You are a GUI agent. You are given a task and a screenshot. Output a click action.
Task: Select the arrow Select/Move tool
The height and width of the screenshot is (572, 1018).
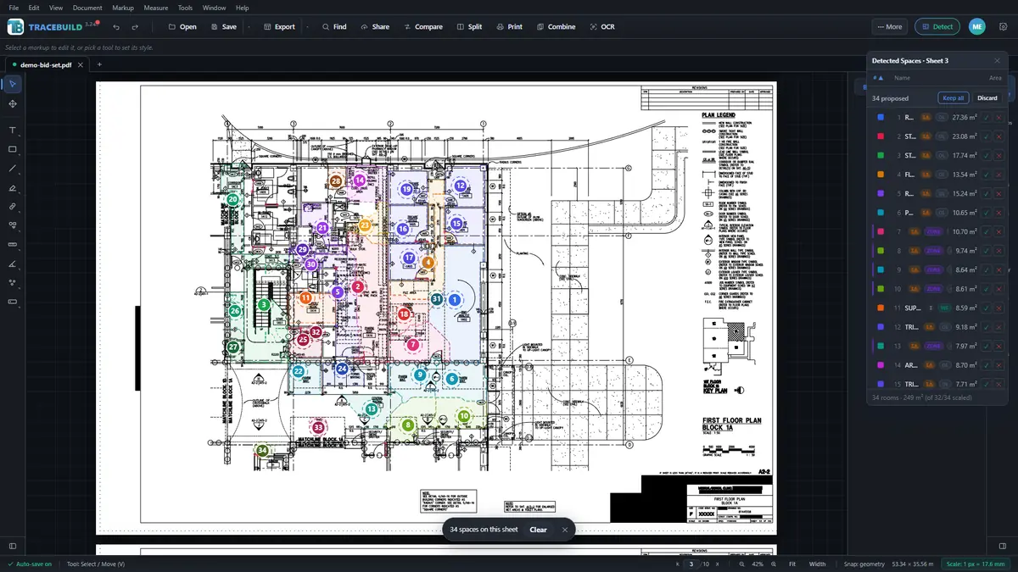pos(12,84)
